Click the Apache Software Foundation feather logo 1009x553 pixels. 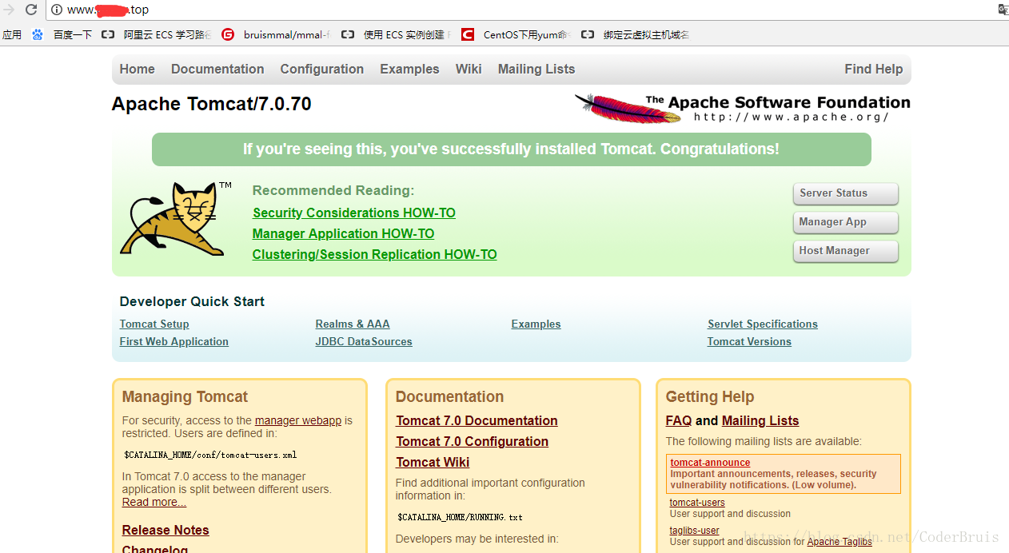tap(742, 108)
